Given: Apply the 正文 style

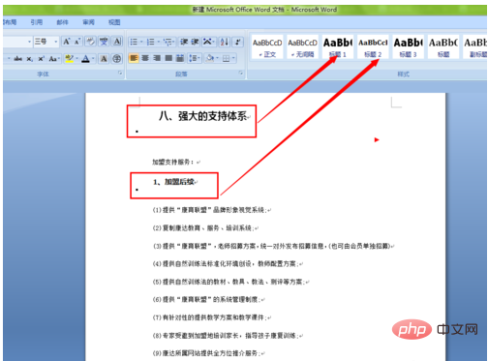Looking at the screenshot, I should click(267, 47).
